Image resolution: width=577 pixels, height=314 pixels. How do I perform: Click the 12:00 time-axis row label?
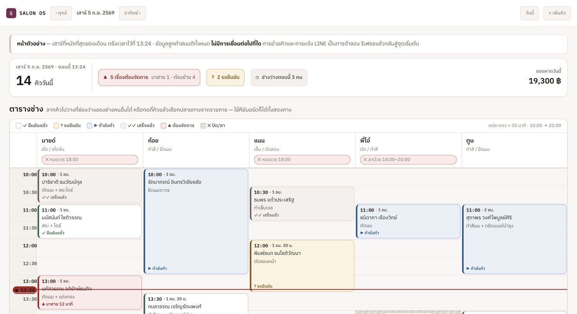pyautogui.click(x=30, y=246)
